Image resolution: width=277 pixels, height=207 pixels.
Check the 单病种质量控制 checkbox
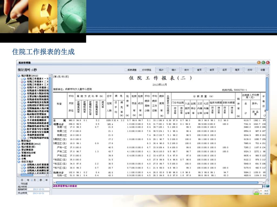click(22, 135)
